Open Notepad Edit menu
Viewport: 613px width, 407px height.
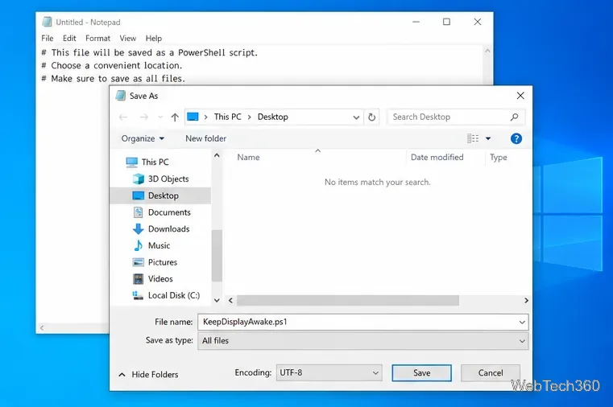(69, 39)
